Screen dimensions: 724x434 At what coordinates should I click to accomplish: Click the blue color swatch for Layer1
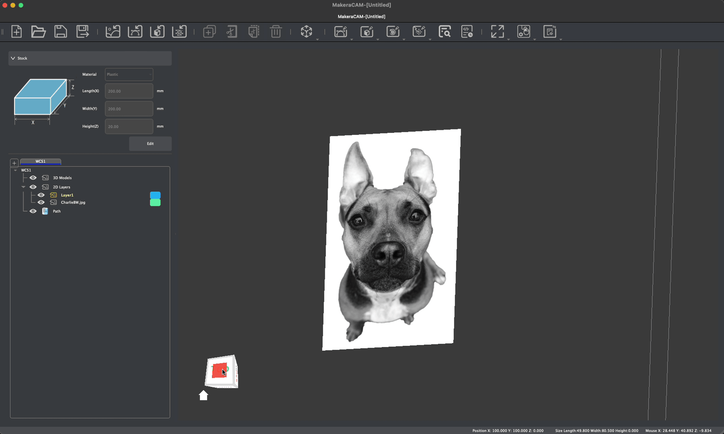(x=155, y=195)
